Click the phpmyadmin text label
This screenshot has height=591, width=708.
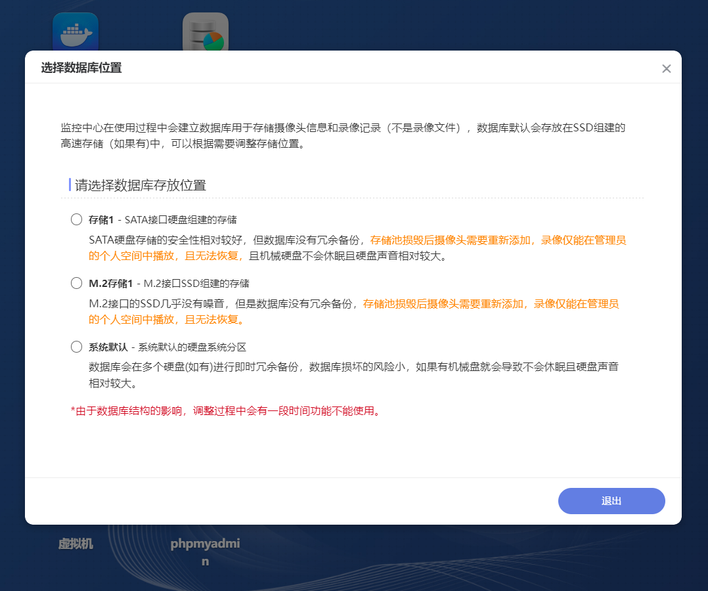coord(204,550)
